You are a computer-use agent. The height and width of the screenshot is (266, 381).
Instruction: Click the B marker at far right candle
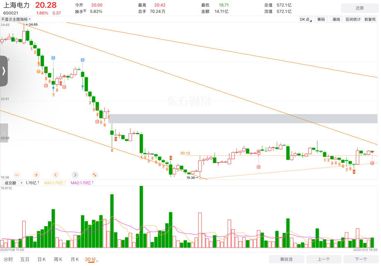(372, 163)
